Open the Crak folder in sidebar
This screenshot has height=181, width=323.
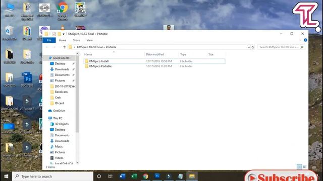[58, 98]
